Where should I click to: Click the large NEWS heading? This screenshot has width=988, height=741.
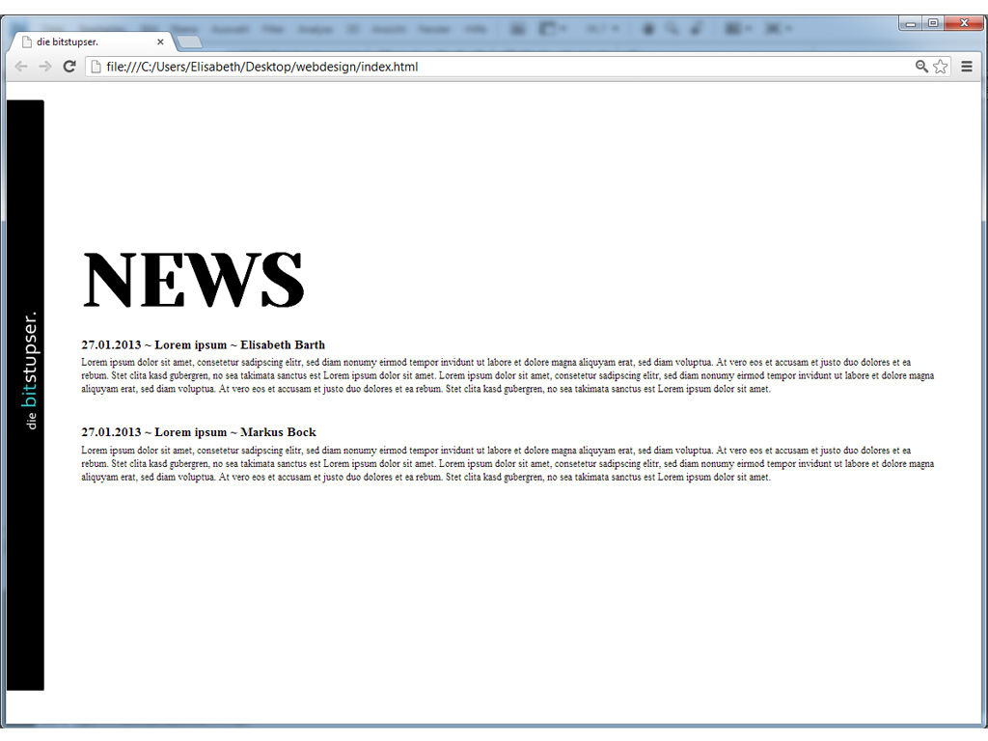(194, 280)
